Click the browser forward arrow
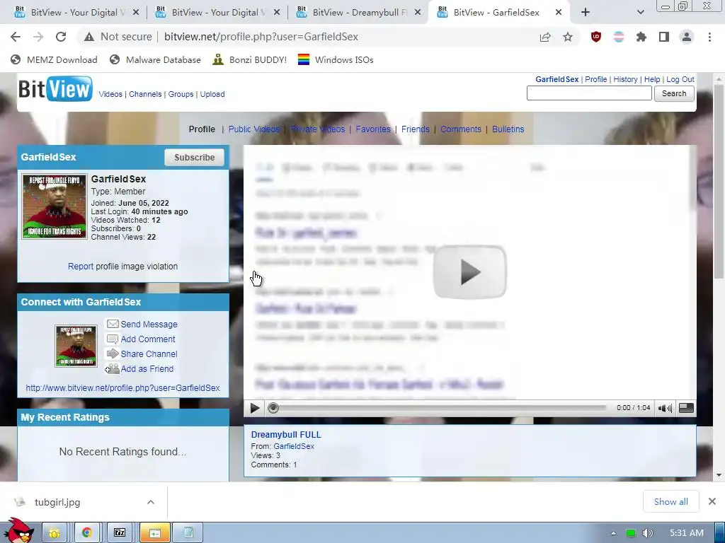This screenshot has height=543, width=725. click(38, 37)
